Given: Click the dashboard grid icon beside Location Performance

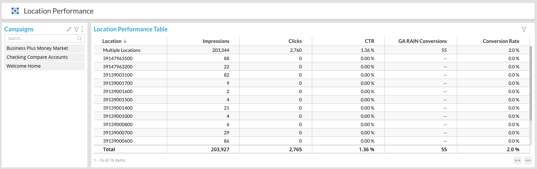Looking at the screenshot, I should point(15,11).
